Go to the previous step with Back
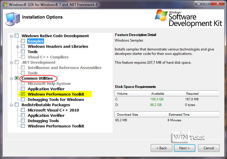 (161, 148)
